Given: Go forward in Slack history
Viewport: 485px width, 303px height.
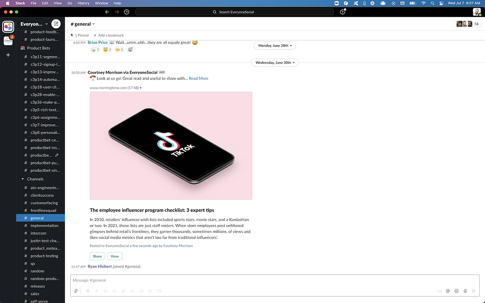Looking at the screenshot, I should pyautogui.click(x=116, y=12).
